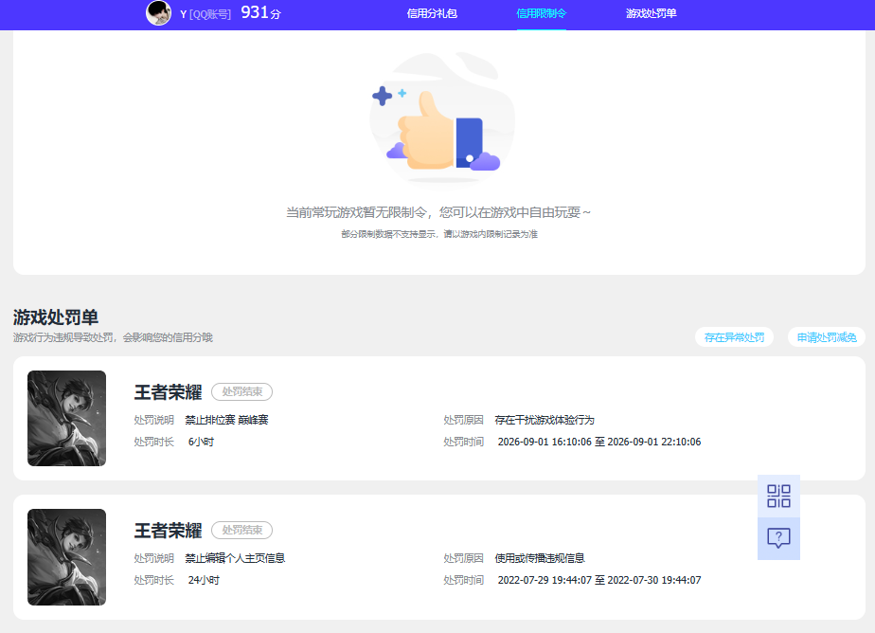The image size is (875, 633).
Task: Select the text 禁止编辑个人主页信息
Action: point(235,558)
